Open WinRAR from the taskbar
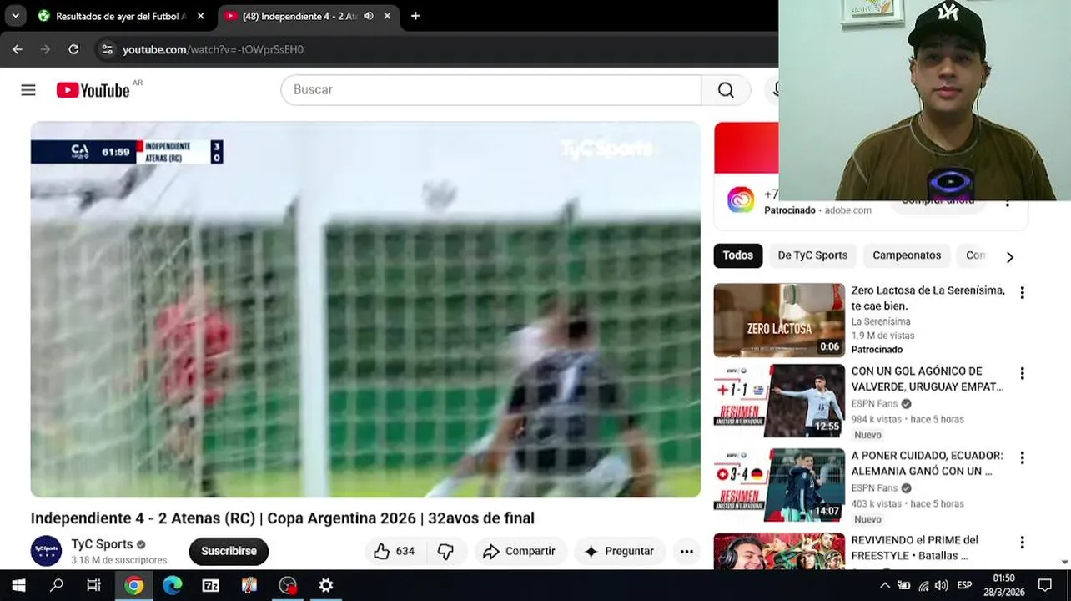 pos(249,585)
